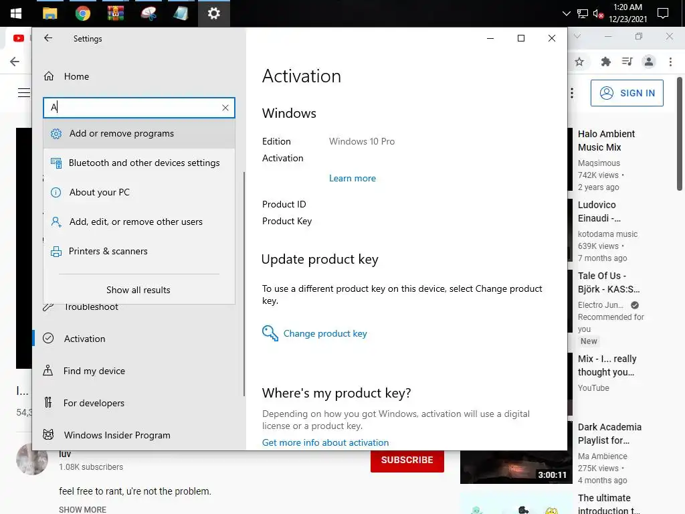Open YouTube's three-dot settings menu
Screen dimensions: 685x514
572,92
